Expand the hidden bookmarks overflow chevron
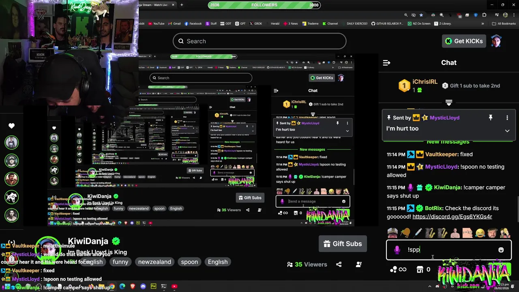 483,24
